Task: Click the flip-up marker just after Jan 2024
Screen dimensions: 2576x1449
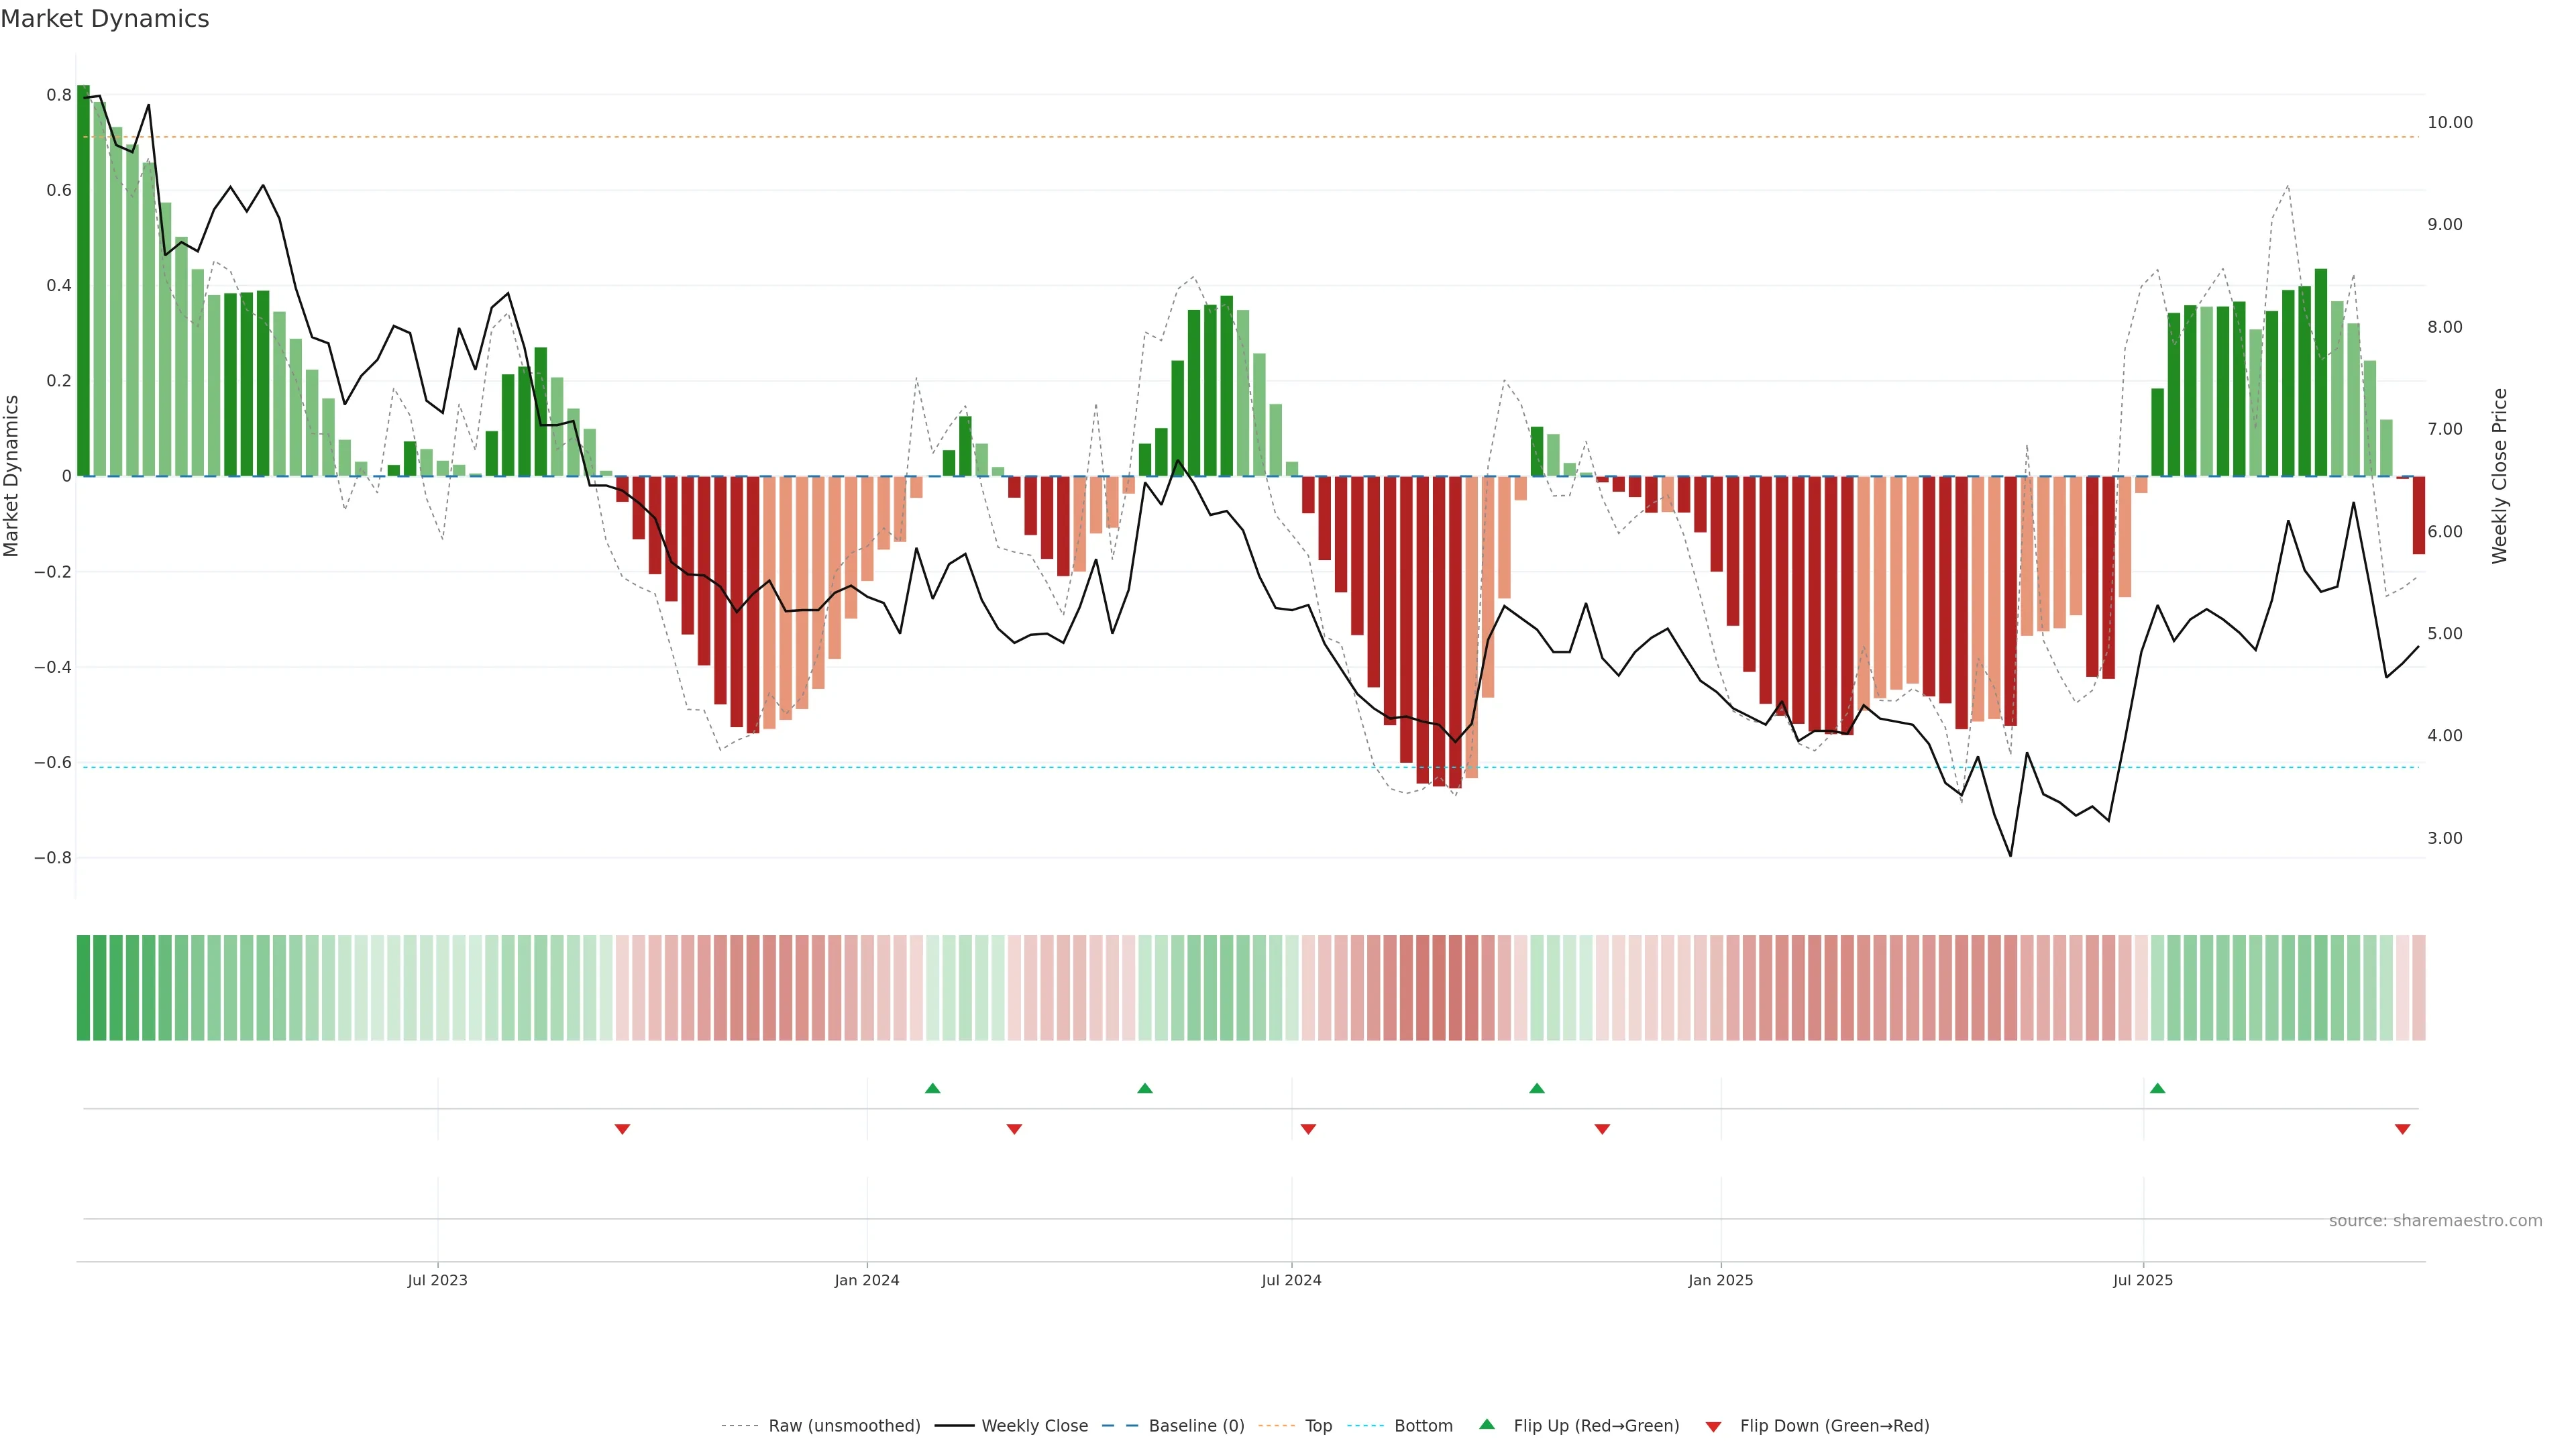Action: point(932,1088)
